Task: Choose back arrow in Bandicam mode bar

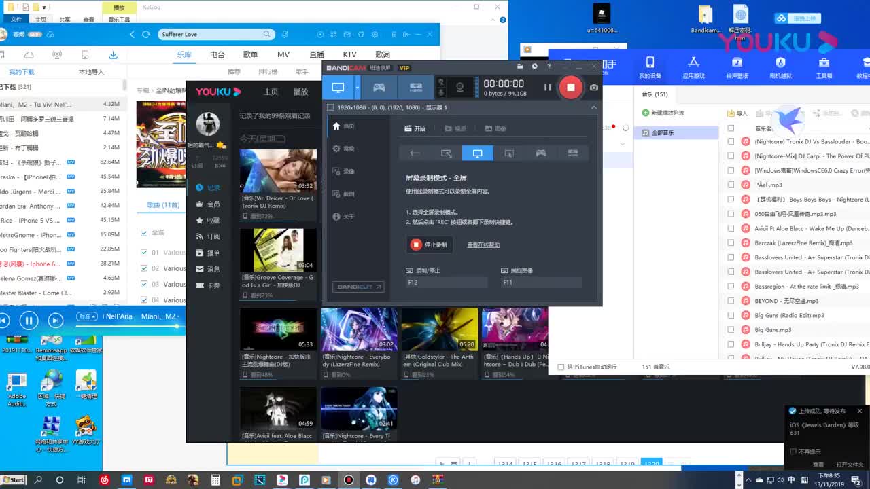Action: click(414, 153)
